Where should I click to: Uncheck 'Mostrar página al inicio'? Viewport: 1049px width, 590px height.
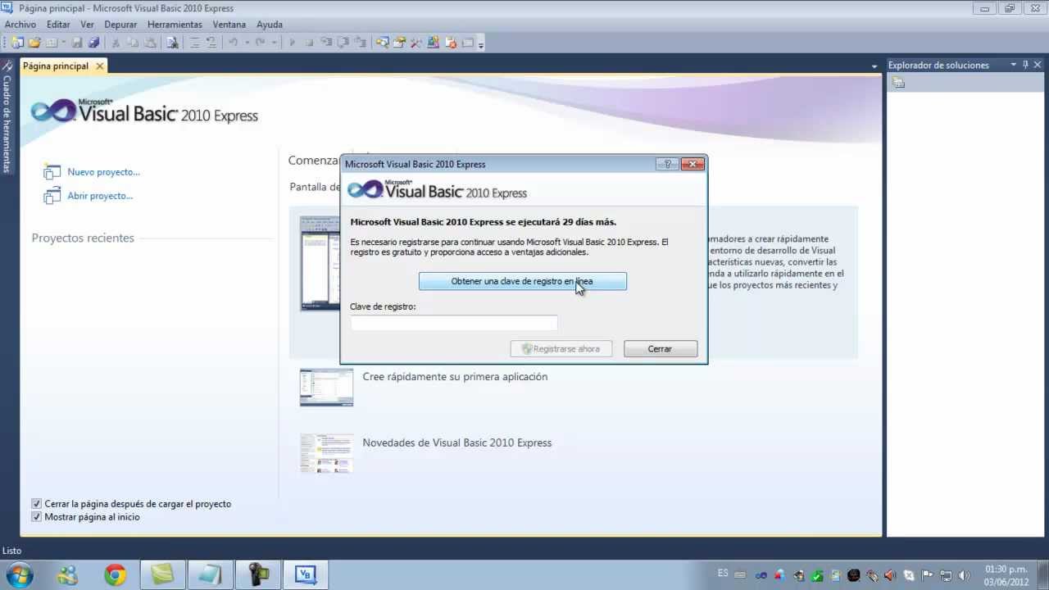[x=36, y=517]
